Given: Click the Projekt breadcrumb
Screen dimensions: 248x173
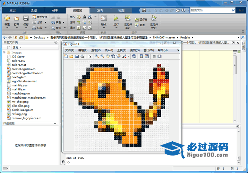Looking at the screenshot, I should [185, 37].
